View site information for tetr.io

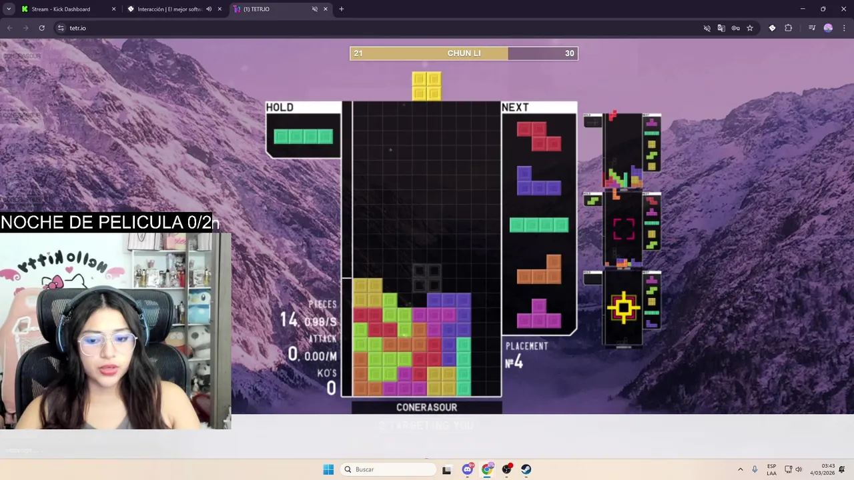click(61, 28)
